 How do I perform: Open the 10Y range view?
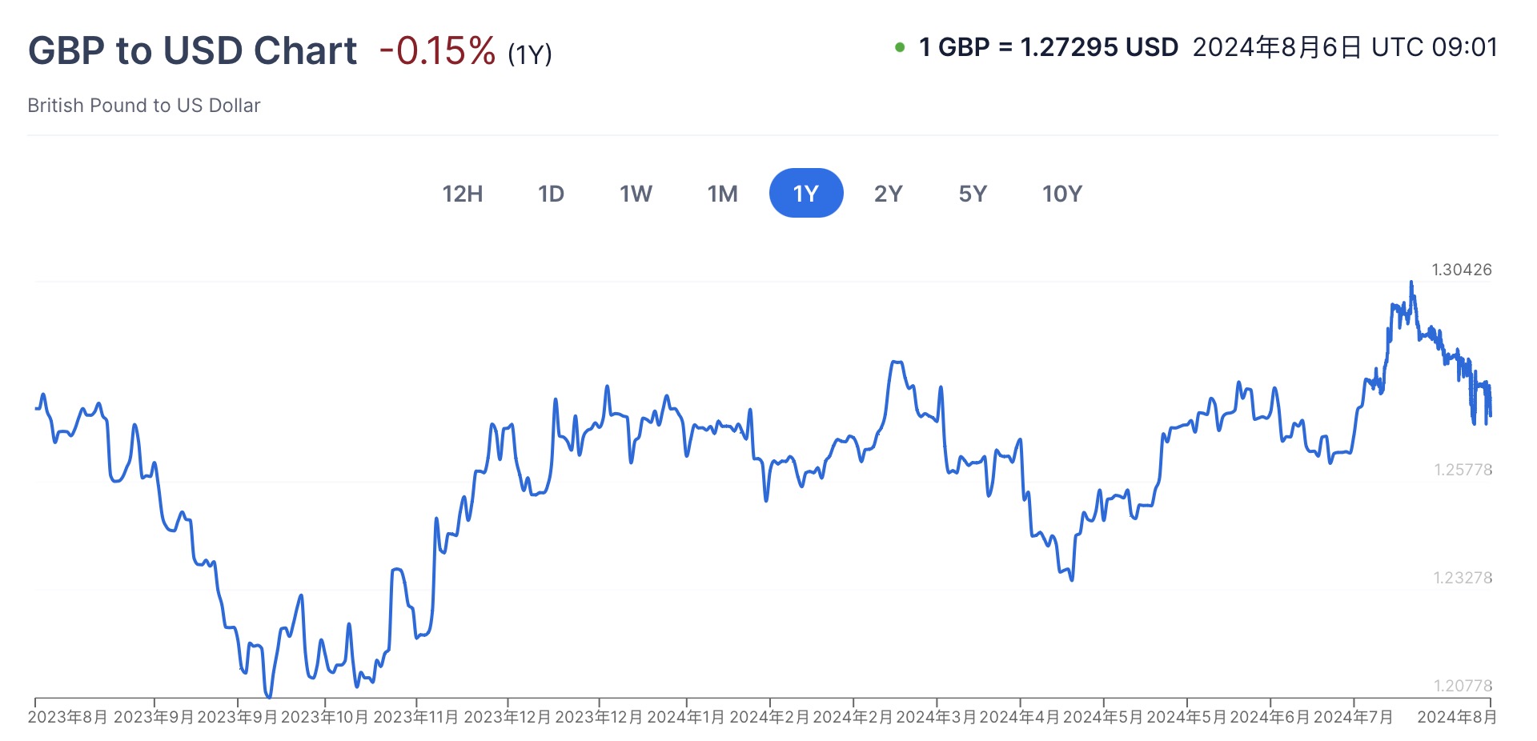(1061, 194)
